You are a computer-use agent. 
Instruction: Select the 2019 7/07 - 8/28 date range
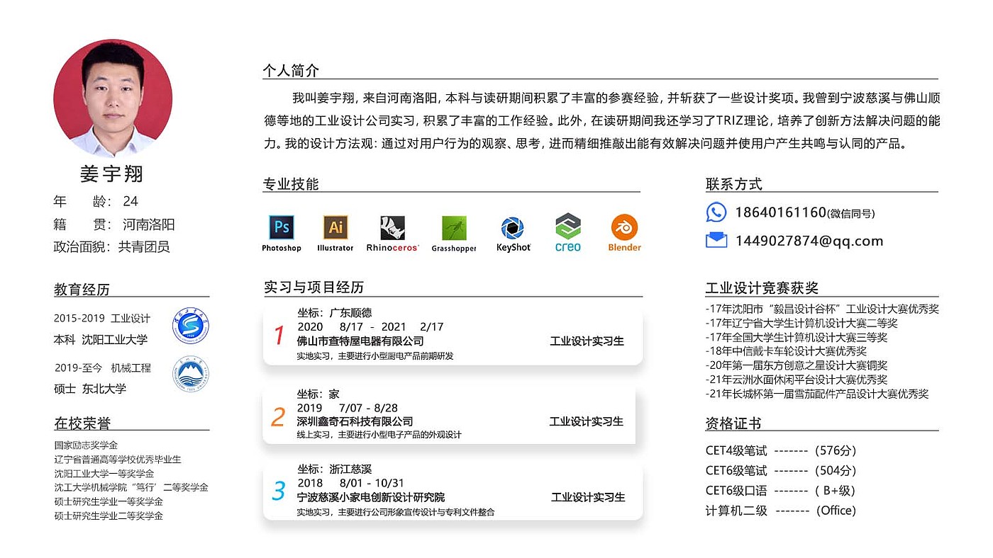point(348,408)
